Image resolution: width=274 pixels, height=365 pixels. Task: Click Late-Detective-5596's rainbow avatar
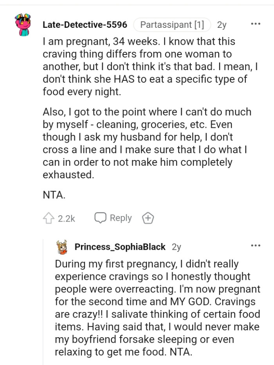click(x=21, y=24)
